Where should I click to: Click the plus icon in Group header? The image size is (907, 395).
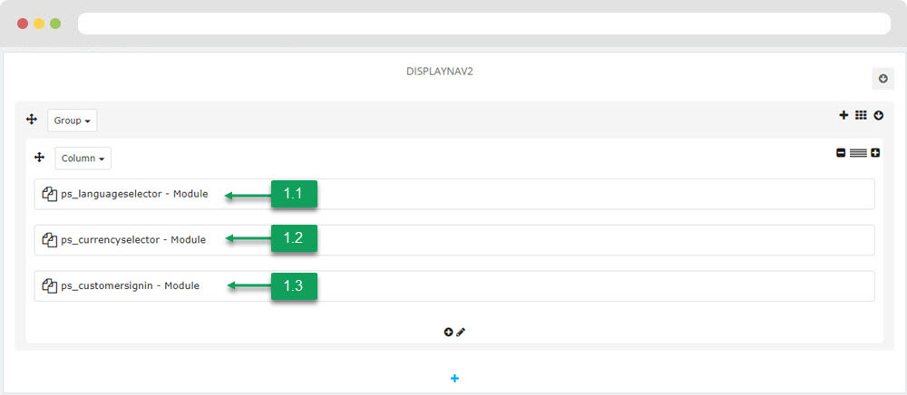(844, 115)
